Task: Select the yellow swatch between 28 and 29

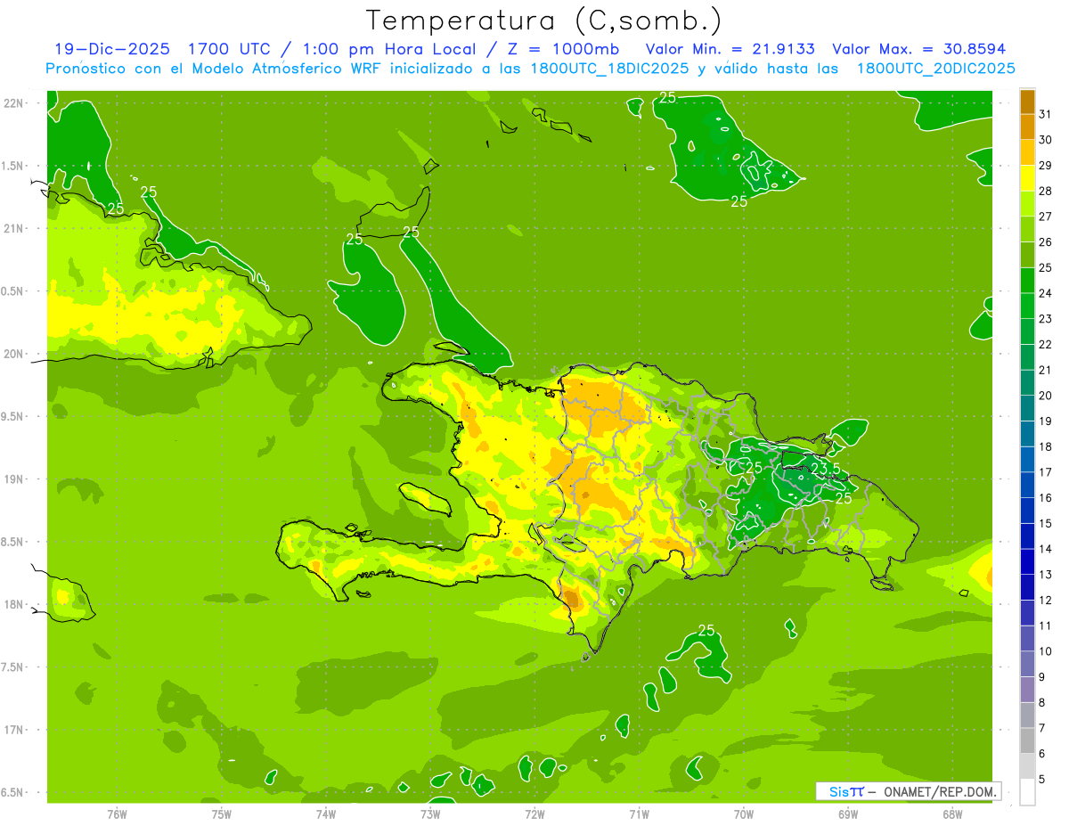Action: (x=1027, y=178)
